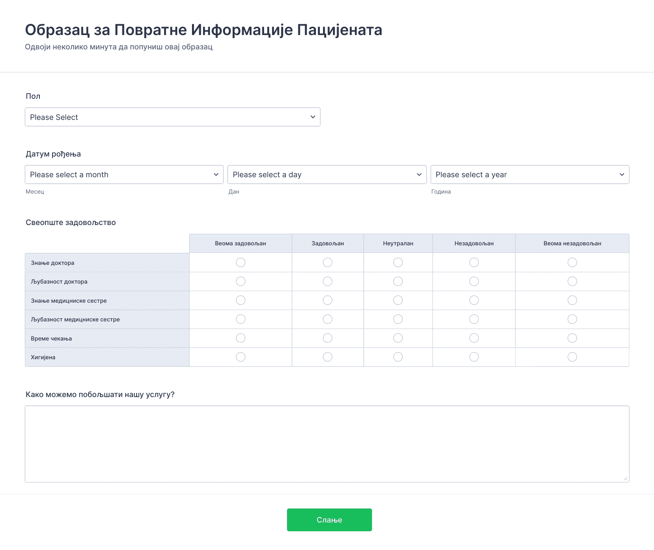This screenshot has width=654, height=550.
Task: Select Веома незадовољан for Љубазност доктора
Action: click(x=572, y=281)
